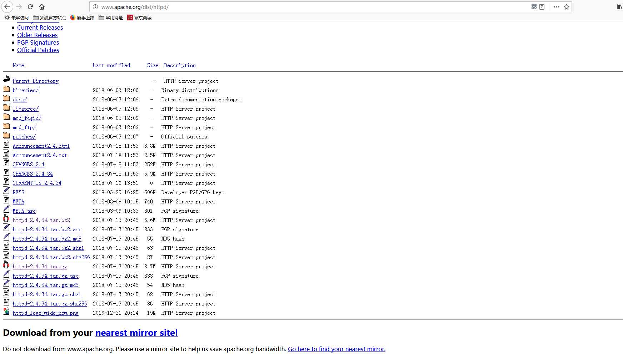The image size is (623, 359).
Task: Open the 新手上路 bookmark
Action: (82, 17)
